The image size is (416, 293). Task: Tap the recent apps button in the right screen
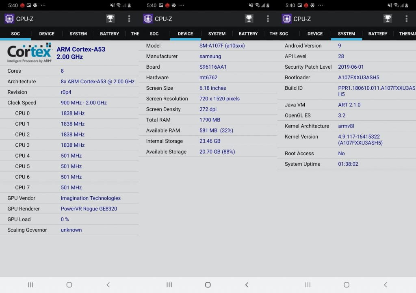(x=308, y=285)
